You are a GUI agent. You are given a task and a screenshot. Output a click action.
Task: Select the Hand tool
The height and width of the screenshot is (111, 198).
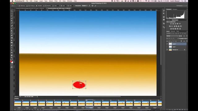click(12, 55)
